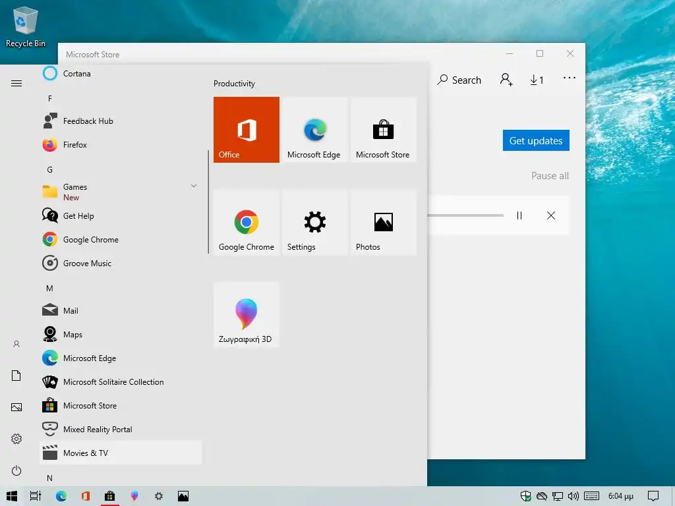Click the network tray icon
The height and width of the screenshot is (506, 675).
558,496
